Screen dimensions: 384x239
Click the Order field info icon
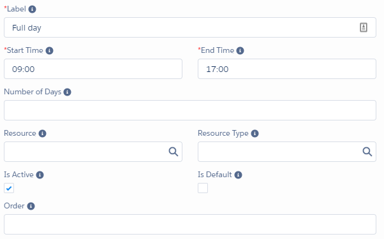tap(31, 206)
